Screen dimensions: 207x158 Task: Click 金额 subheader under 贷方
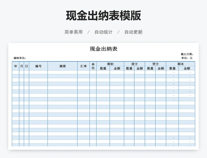click(161, 68)
